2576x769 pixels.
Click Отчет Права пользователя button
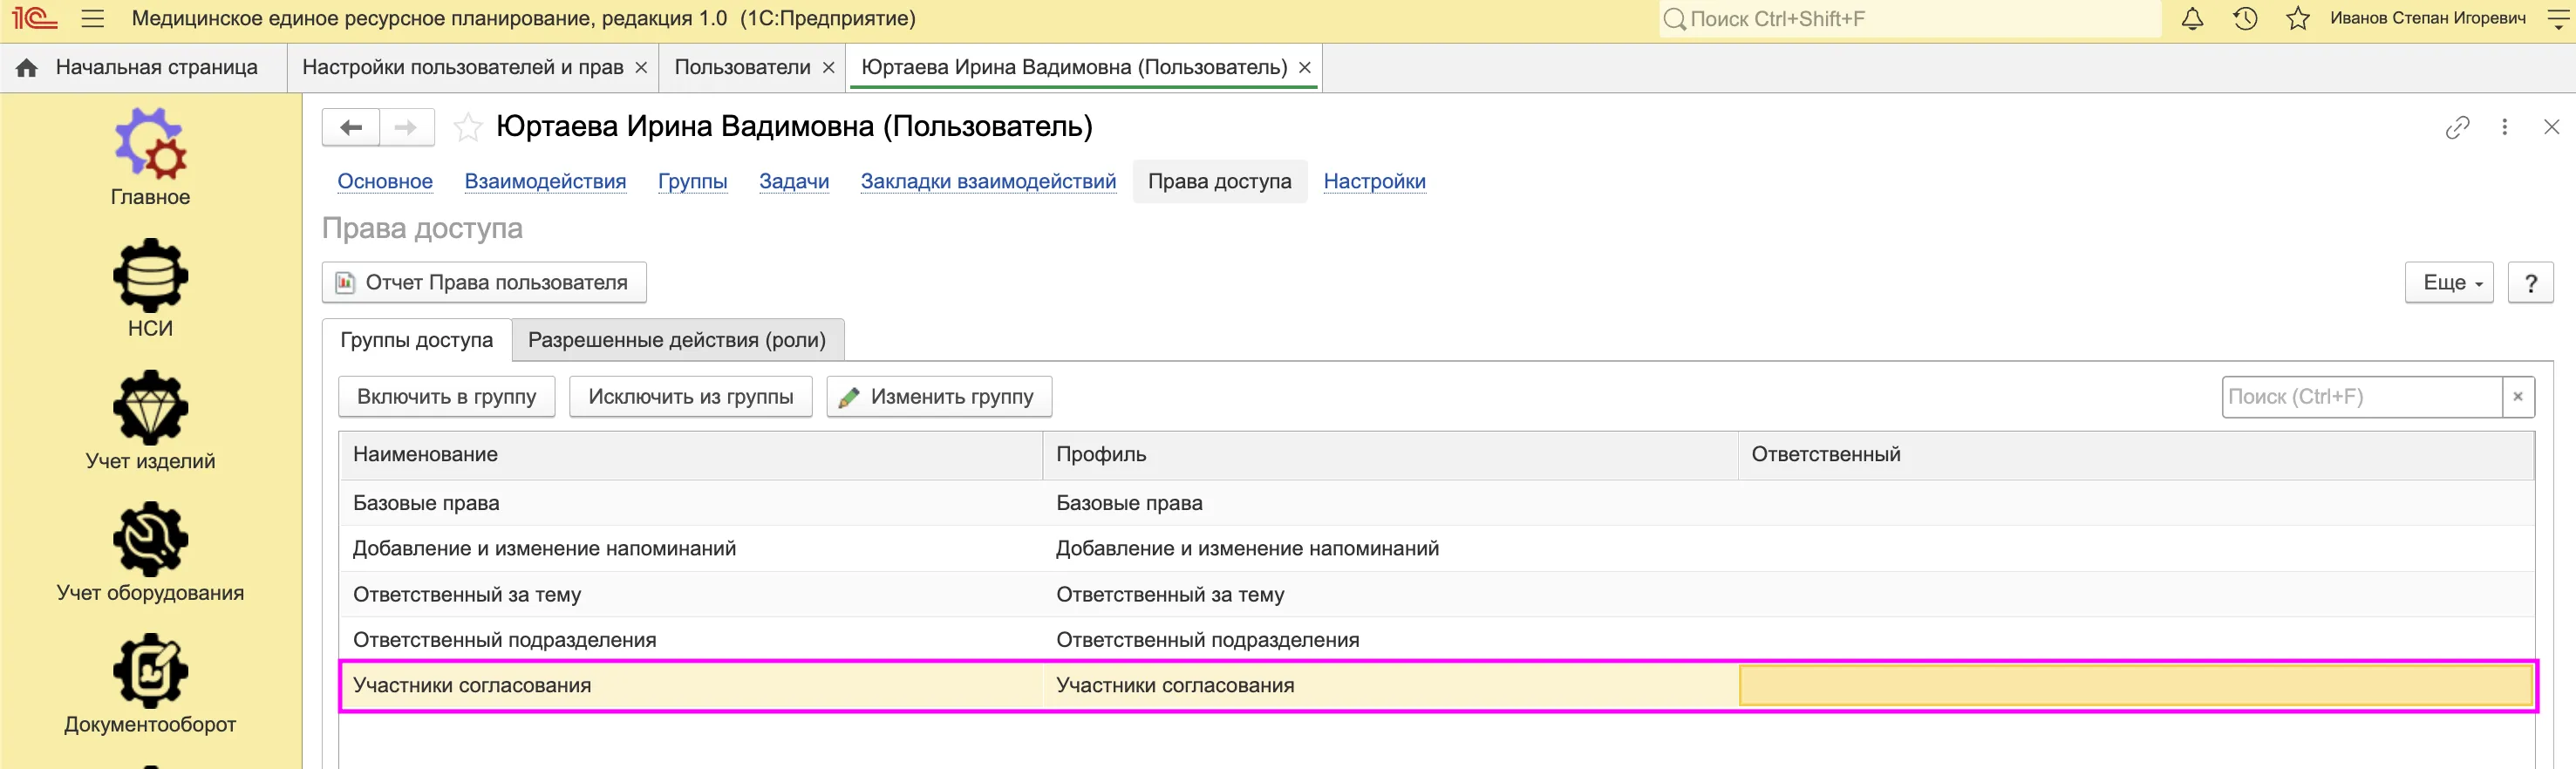[x=484, y=283]
